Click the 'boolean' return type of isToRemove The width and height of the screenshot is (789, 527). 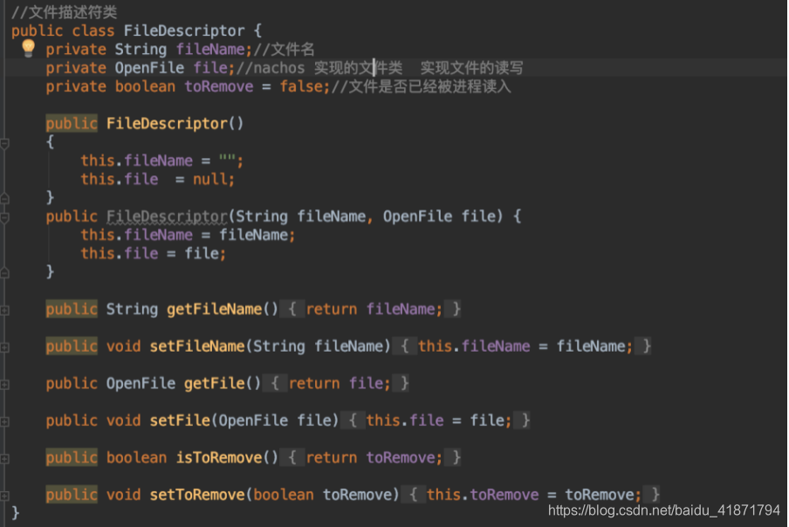click(x=136, y=457)
